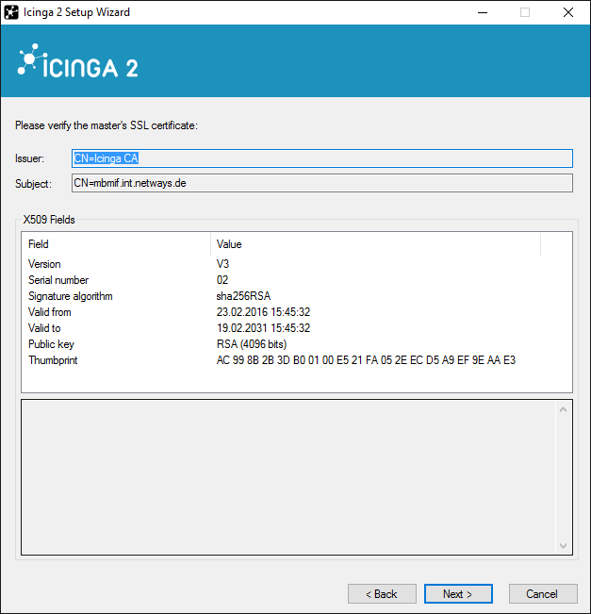Click the date 23.02.2016 15:45:32
The height and width of the screenshot is (614, 591).
(263, 312)
